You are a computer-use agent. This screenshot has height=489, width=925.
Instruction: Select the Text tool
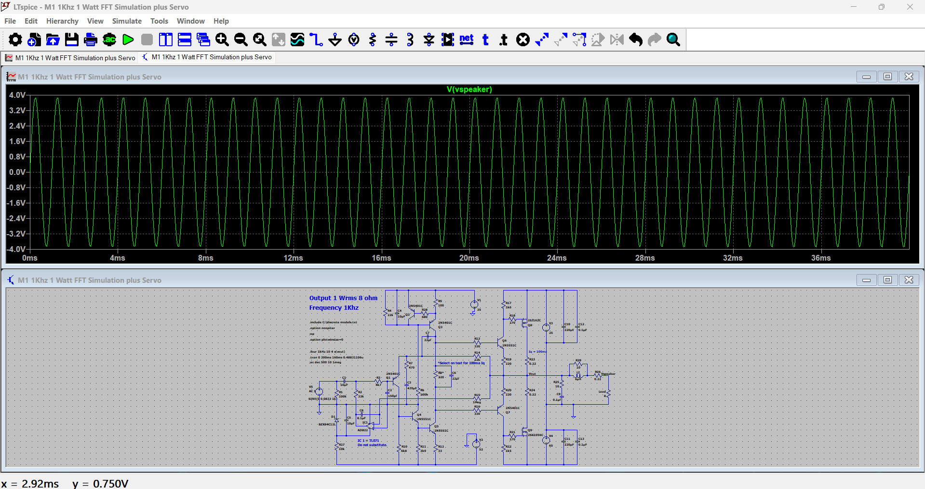pos(485,40)
